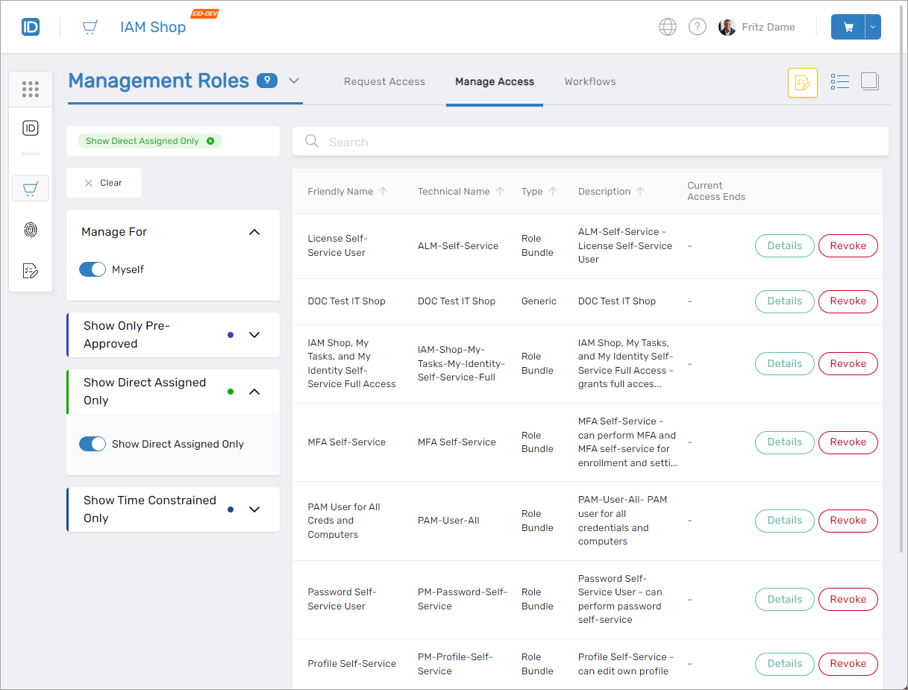908x690 pixels.
Task: Open the request form icon at sidebar bottom
Action: 31,271
